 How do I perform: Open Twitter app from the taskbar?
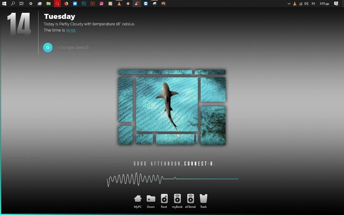(x=75, y=4)
